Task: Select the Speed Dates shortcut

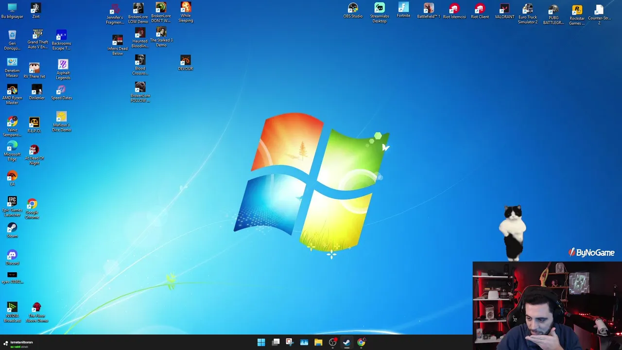Action: coord(61,92)
